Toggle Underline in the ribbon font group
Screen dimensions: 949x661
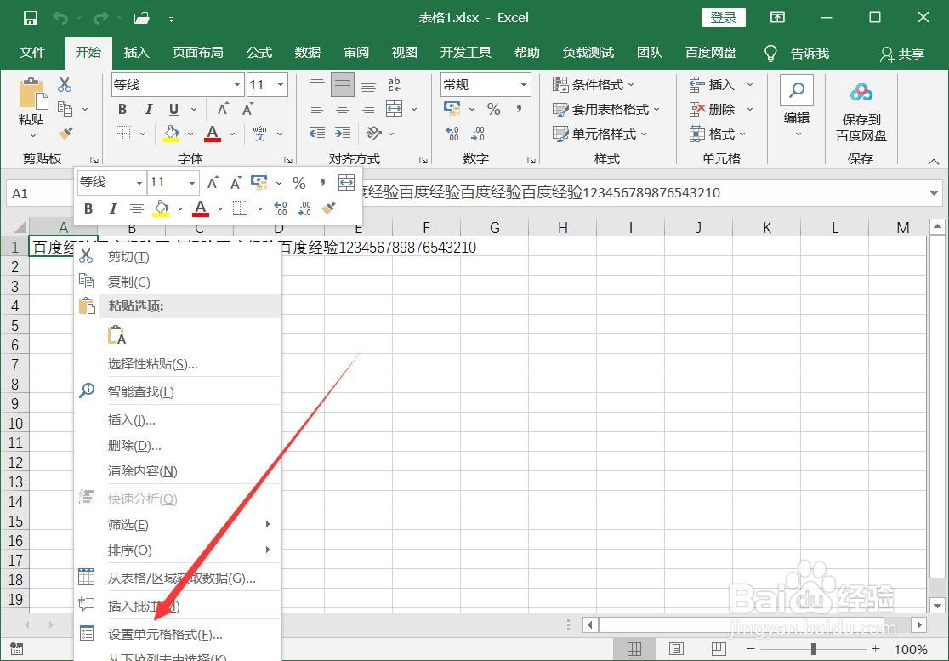173,109
